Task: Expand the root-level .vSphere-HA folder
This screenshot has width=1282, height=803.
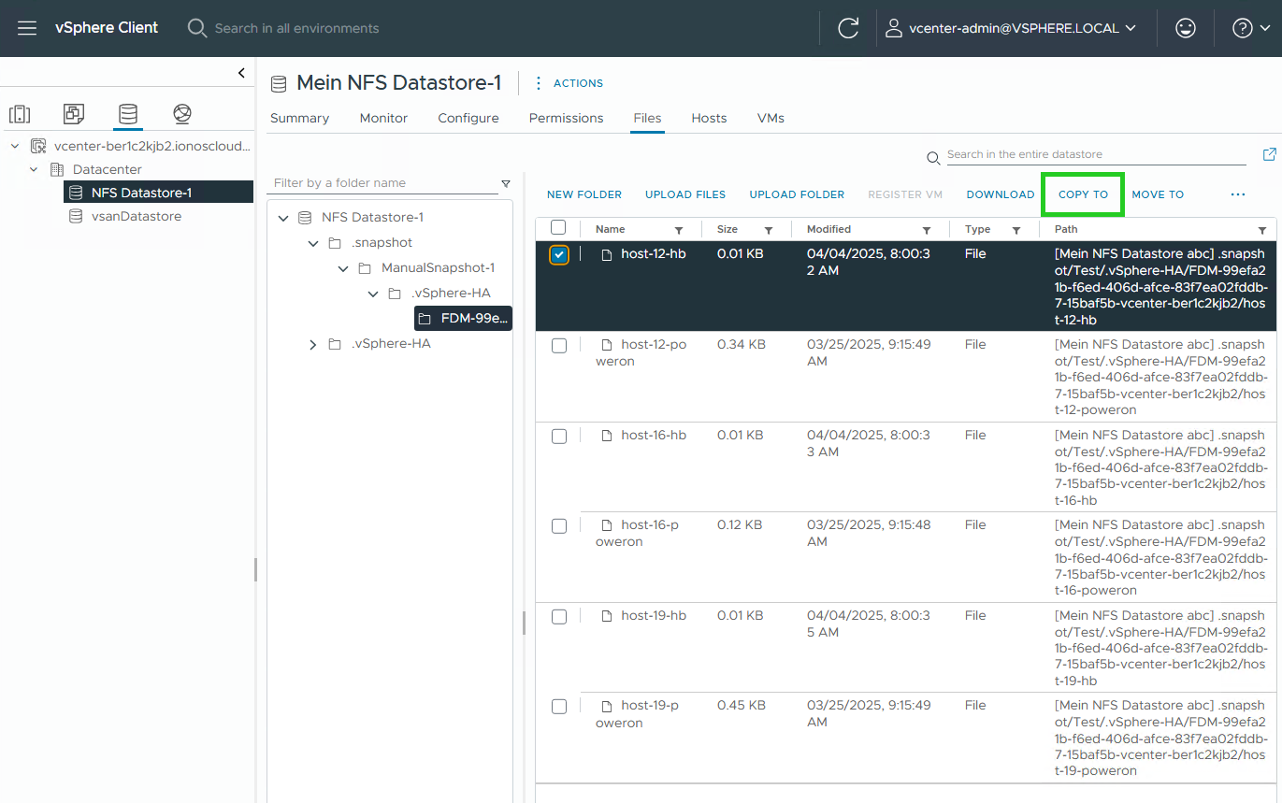Action: (313, 344)
